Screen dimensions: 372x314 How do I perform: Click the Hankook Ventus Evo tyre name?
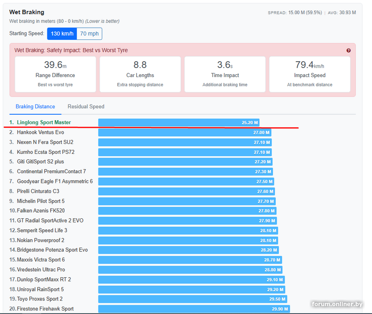point(40,132)
